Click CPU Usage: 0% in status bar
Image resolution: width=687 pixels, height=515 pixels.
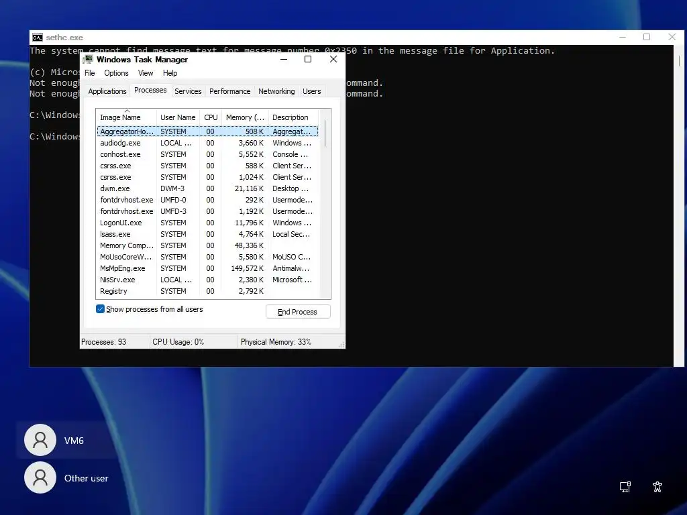pos(178,342)
